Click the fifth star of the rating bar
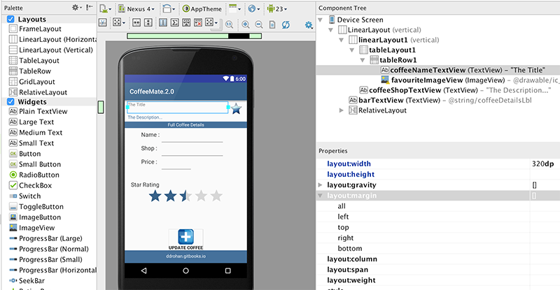The width and height of the screenshot is (560, 290). coord(216,196)
